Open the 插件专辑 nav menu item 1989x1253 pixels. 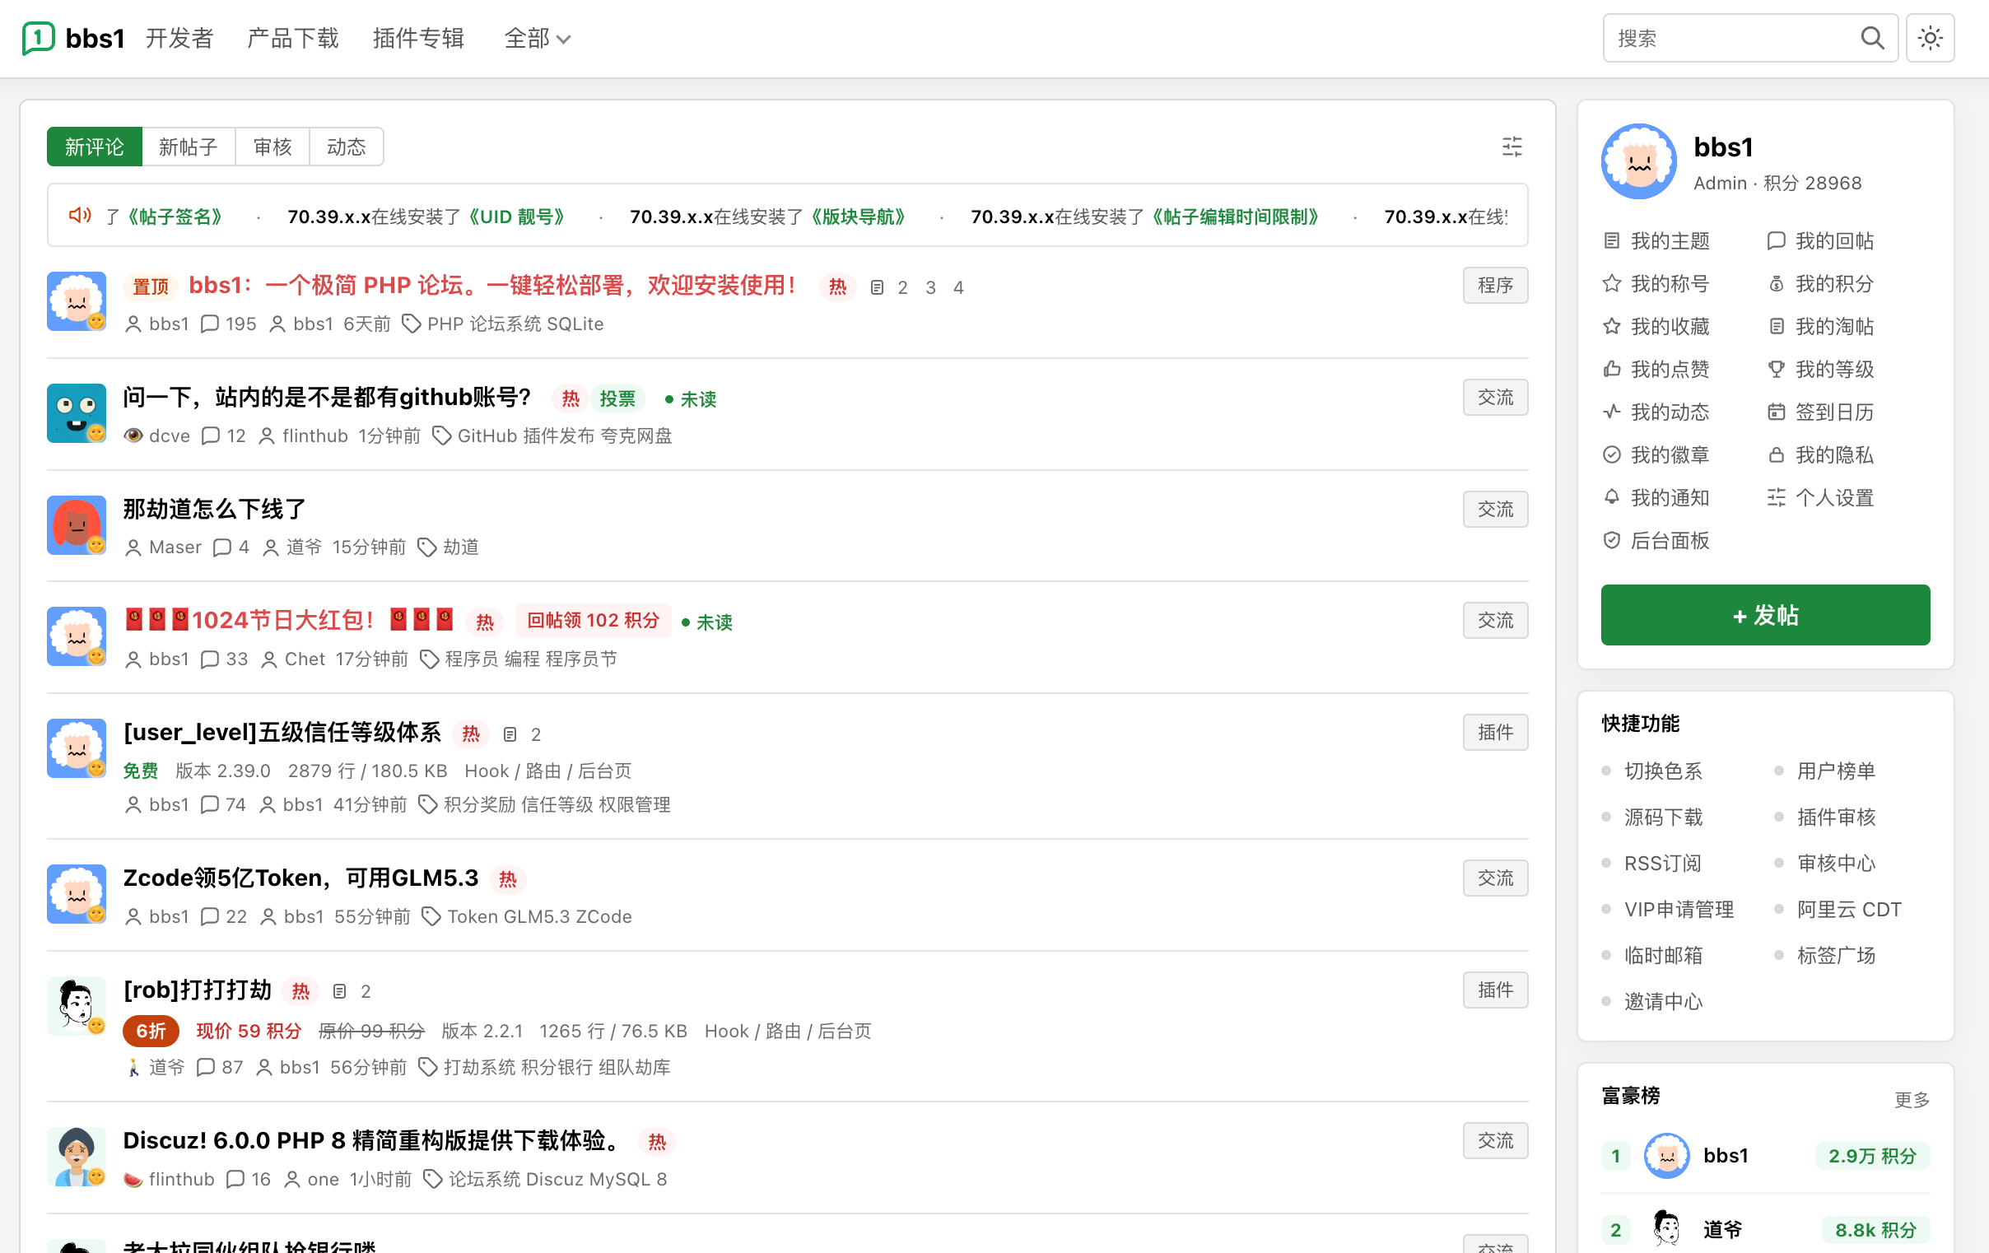(x=419, y=38)
